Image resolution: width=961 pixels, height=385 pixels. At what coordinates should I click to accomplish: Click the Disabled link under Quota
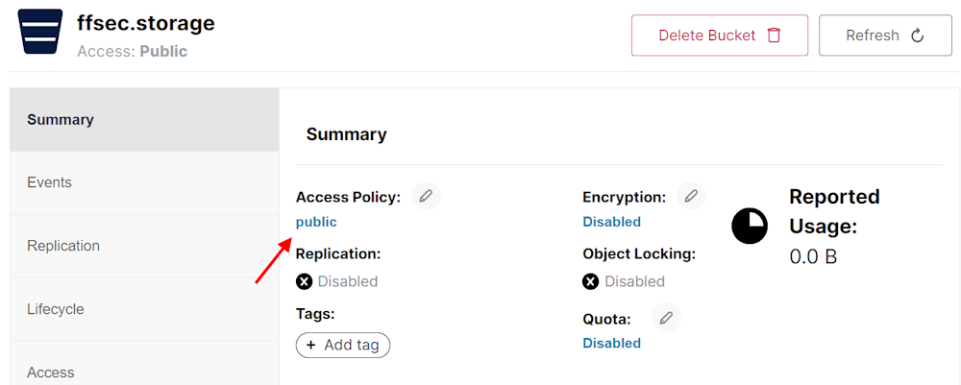pyautogui.click(x=611, y=343)
